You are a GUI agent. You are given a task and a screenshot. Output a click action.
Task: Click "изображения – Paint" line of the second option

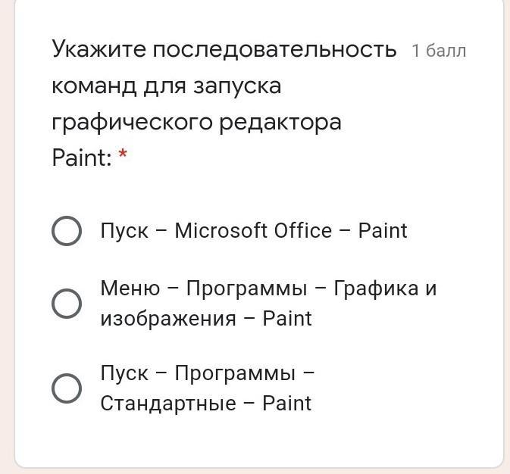(206, 319)
